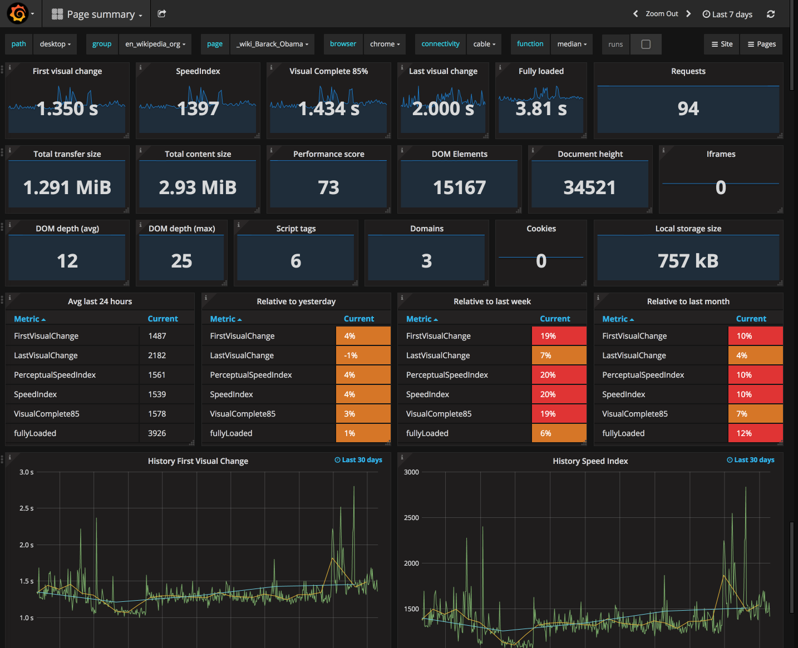Click the info icon on Total content size panel
Viewport: 798px width, 648px height.
point(140,150)
